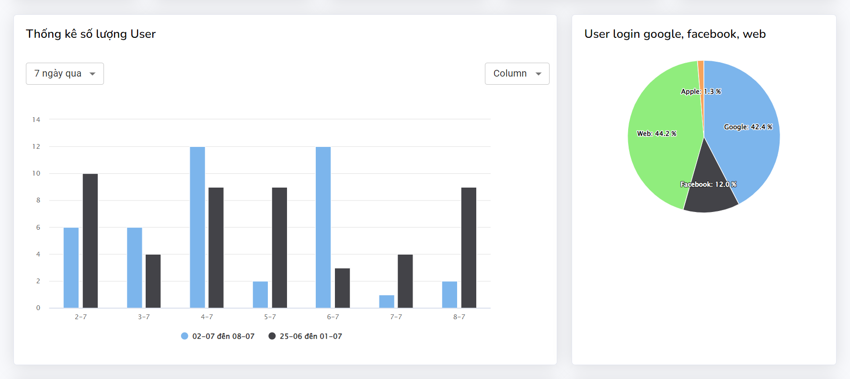Click the 'Thống kê số lượng User' heading

click(91, 34)
